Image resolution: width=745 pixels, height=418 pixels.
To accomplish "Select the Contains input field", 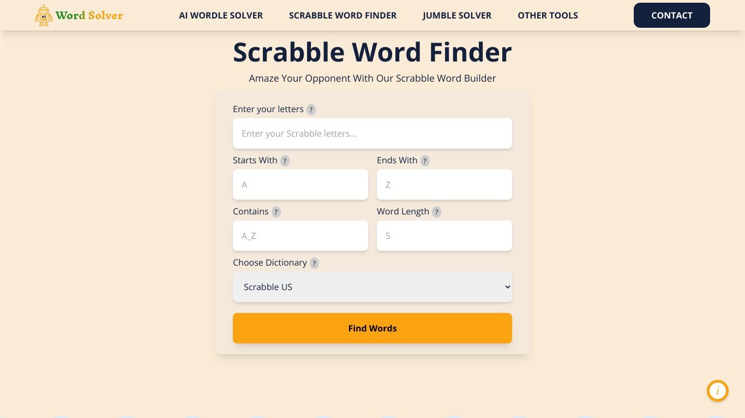I will click(x=301, y=236).
